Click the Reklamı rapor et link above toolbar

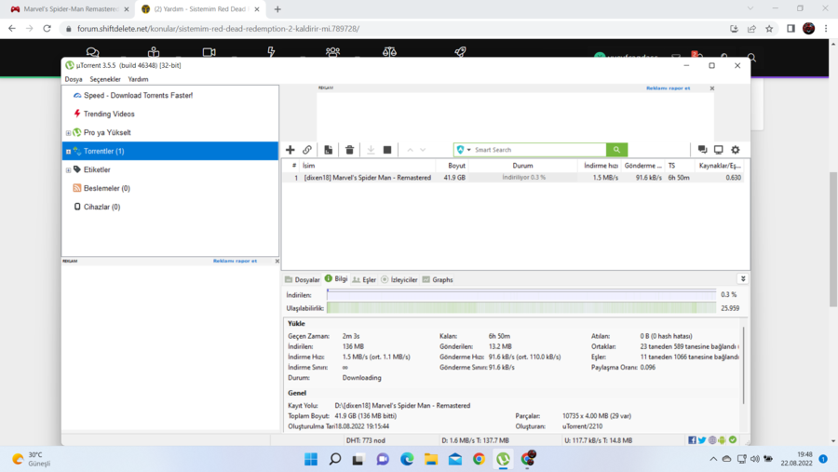[x=668, y=88]
